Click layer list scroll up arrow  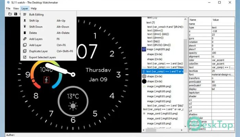point(185,19)
